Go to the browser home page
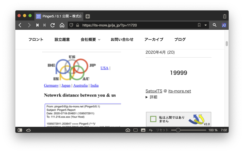 62,25
